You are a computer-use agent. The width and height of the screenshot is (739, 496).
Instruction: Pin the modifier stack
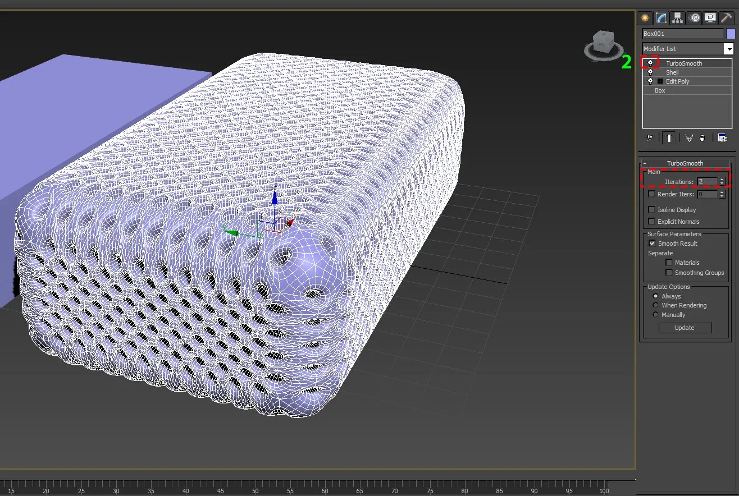[x=650, y=137]
